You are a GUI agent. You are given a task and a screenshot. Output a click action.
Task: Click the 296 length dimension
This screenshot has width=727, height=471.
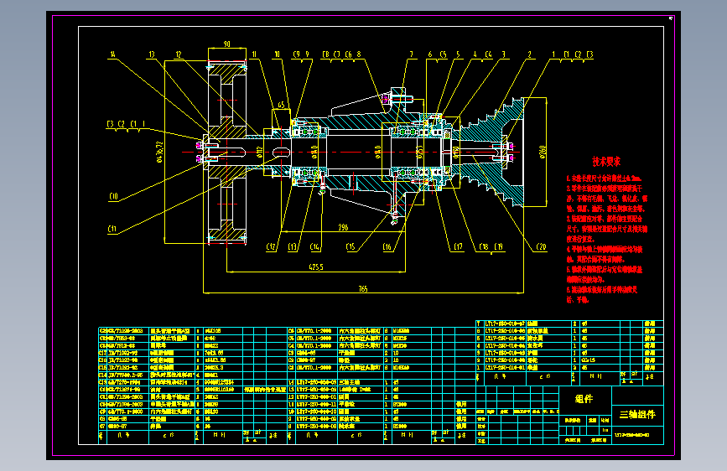point(343,227)
